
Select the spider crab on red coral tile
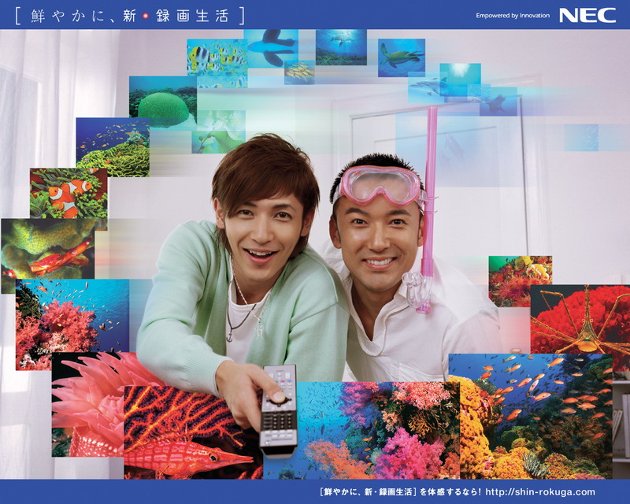tap(580, 319)
